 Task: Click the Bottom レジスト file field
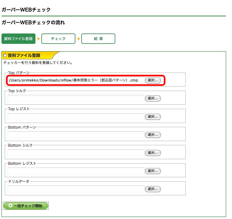pos(76,171)
